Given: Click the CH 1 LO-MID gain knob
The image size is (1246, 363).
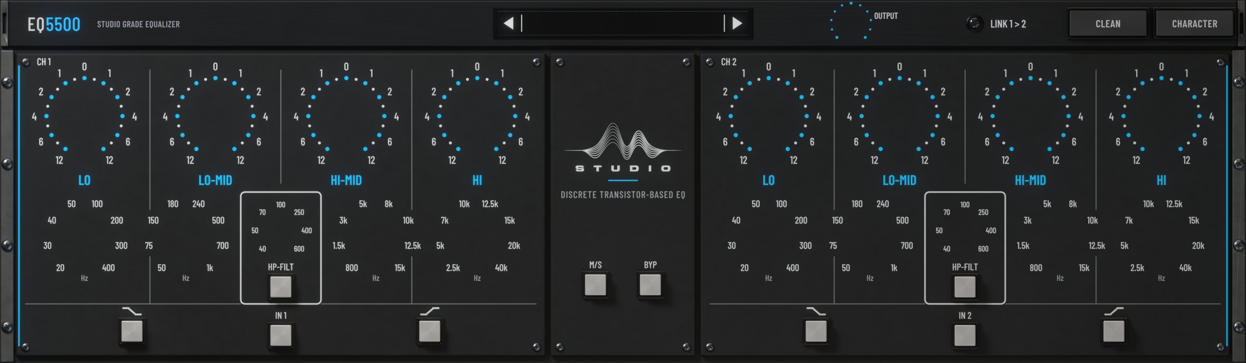Looking at the screenshot, I should (x=215, y=115).
